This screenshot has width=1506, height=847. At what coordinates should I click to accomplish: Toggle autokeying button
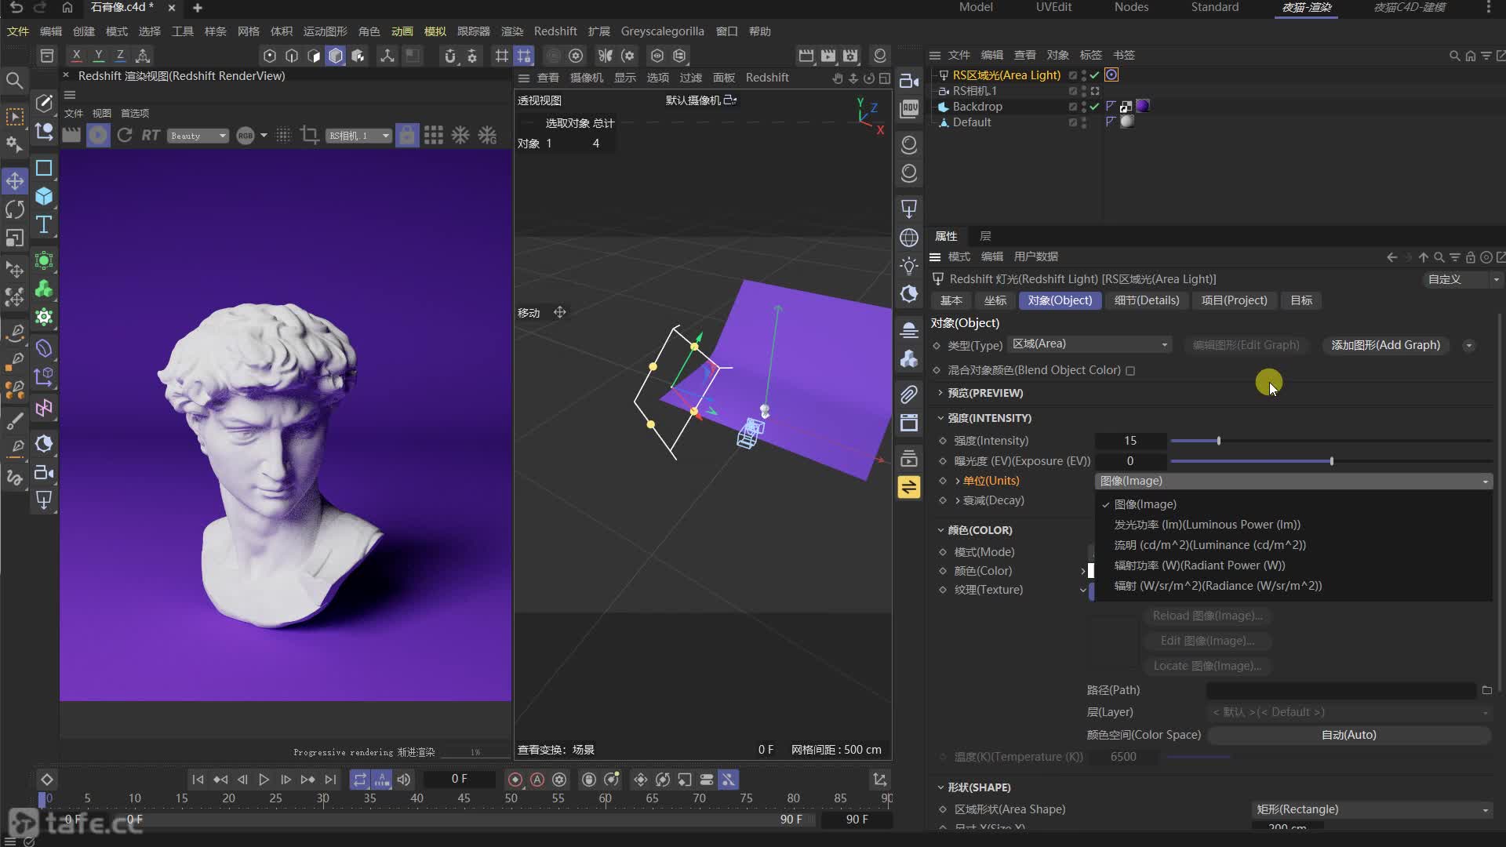pos(537,780)
